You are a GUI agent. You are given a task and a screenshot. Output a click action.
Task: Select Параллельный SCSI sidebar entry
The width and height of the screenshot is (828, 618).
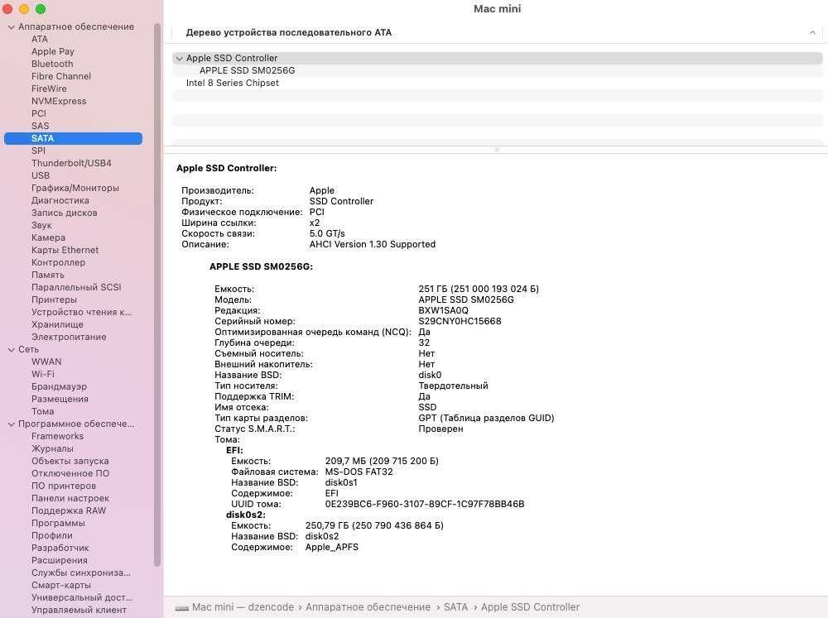tap(76, 287)
